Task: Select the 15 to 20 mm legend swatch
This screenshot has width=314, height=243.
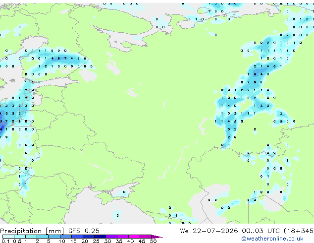Action: [77, 237]
